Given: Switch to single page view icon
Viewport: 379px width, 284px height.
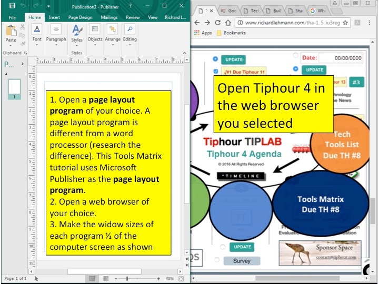Looking at the screenshot, I should [x=92, y=279].
